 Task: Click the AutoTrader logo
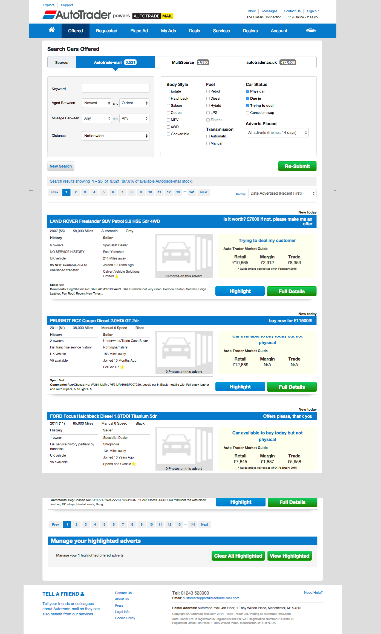77,15
